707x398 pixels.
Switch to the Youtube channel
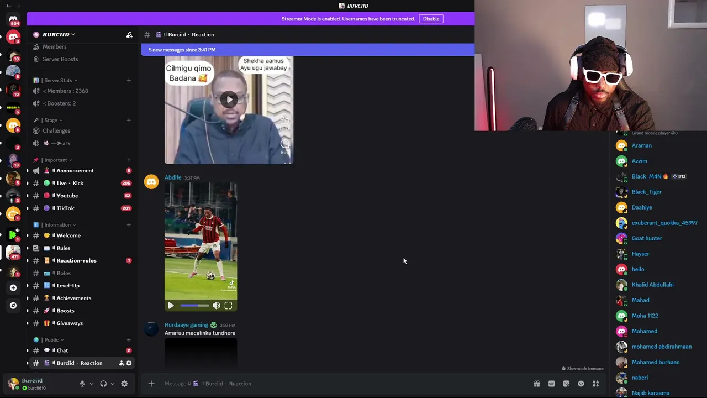click(x=82, y=196)
